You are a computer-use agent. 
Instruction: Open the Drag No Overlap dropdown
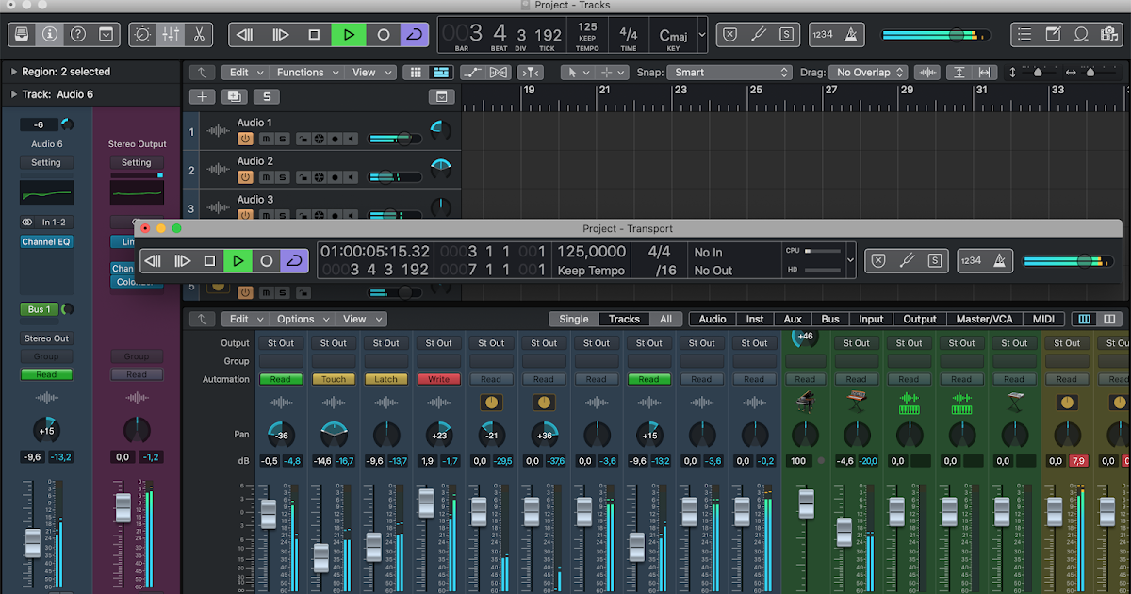868,73
